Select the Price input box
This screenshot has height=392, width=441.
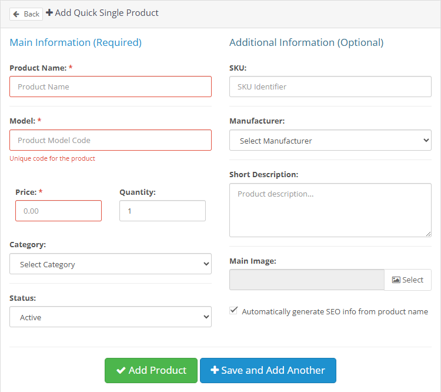click(x=58, y=211)
